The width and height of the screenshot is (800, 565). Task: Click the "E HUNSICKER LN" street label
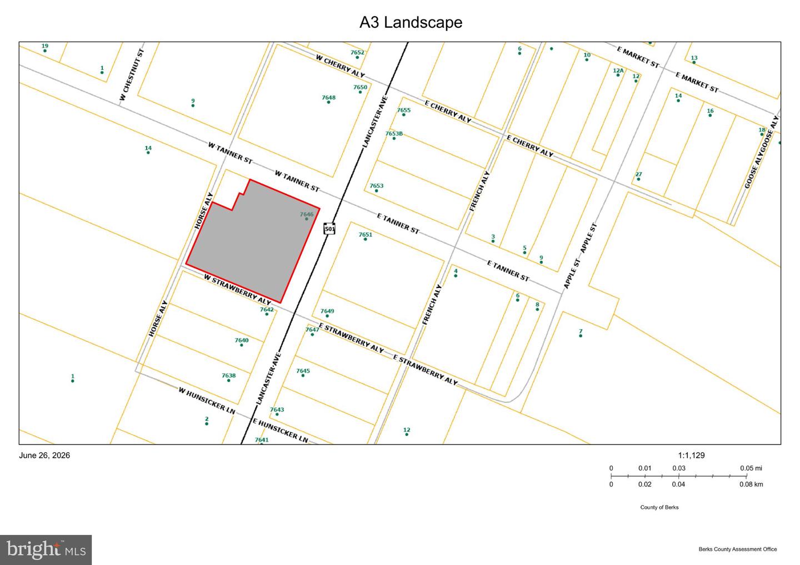(x=280, y=430)
